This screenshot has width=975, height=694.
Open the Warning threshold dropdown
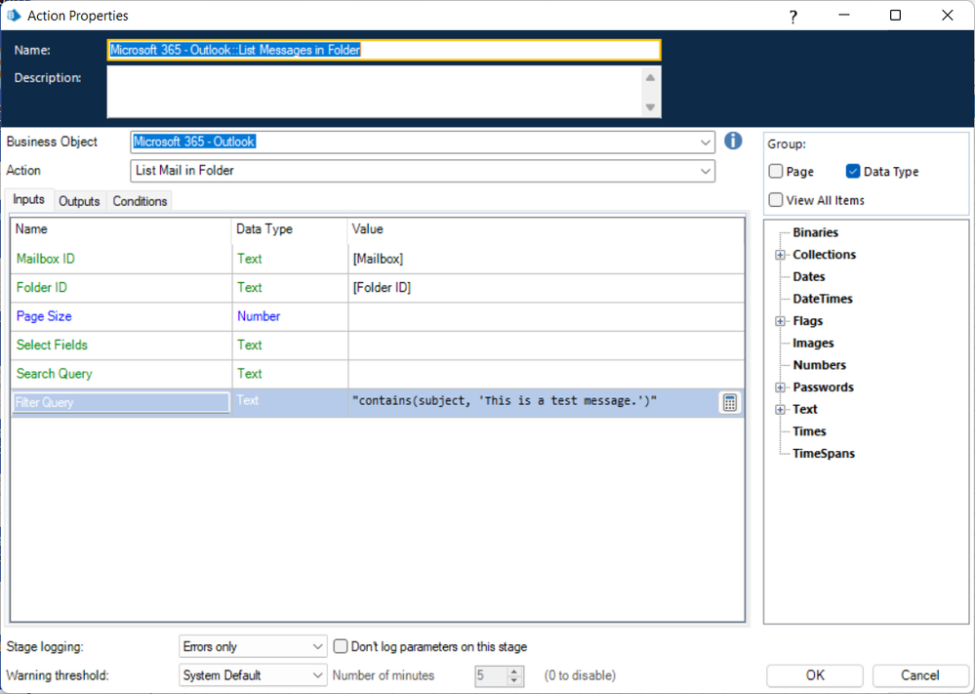point(317,675)
